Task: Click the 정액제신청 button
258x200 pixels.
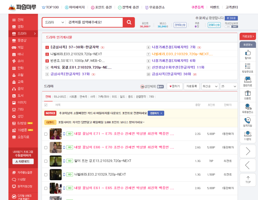Action: pyautogui.click(x=180, y=25)
